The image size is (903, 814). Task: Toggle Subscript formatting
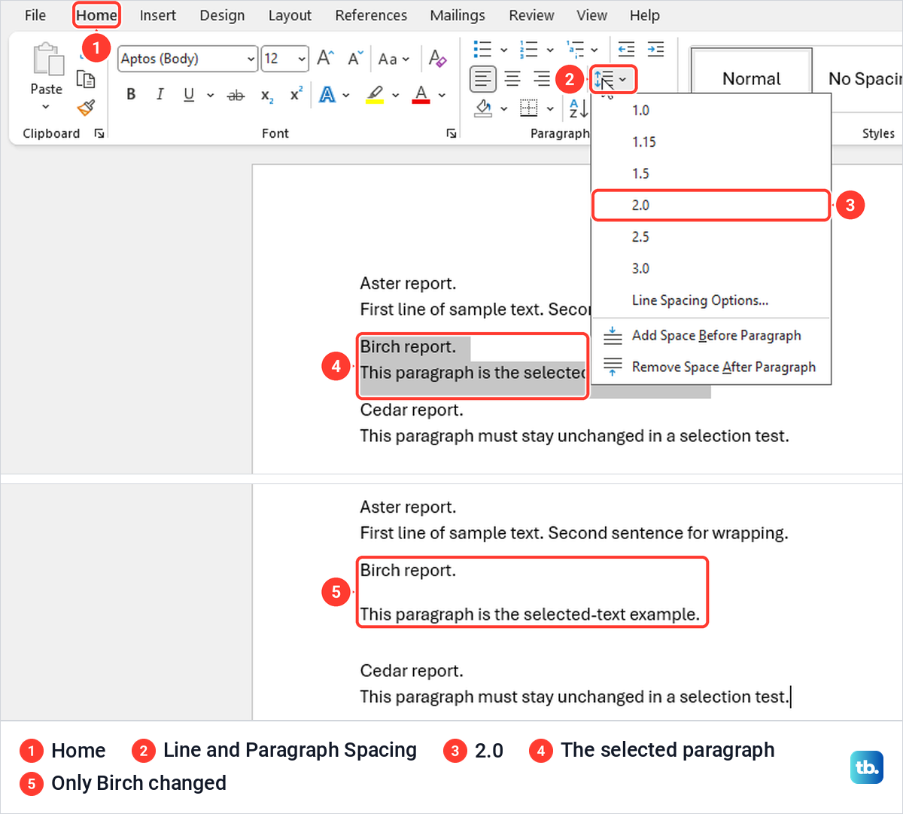[x=267, y=96]
